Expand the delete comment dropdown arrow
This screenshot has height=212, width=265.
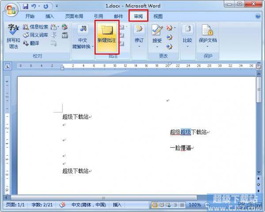tap(126, 27)
